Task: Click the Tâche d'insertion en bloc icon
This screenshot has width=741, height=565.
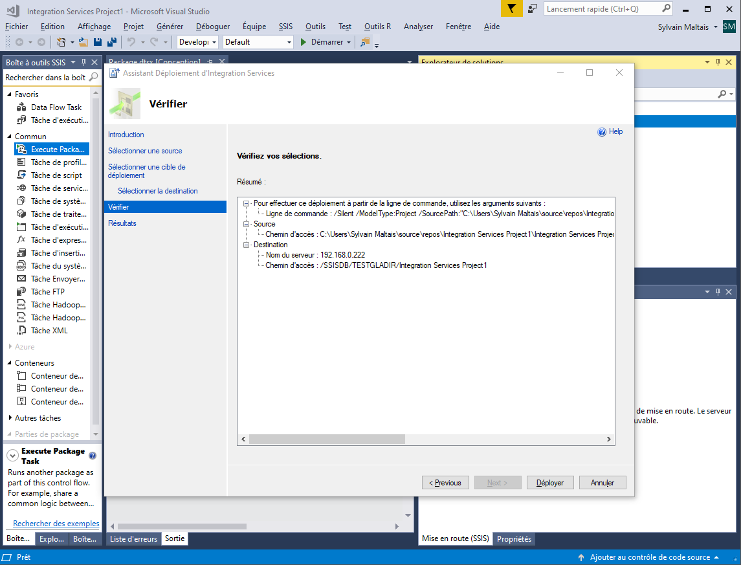Action: coord(21,253)
